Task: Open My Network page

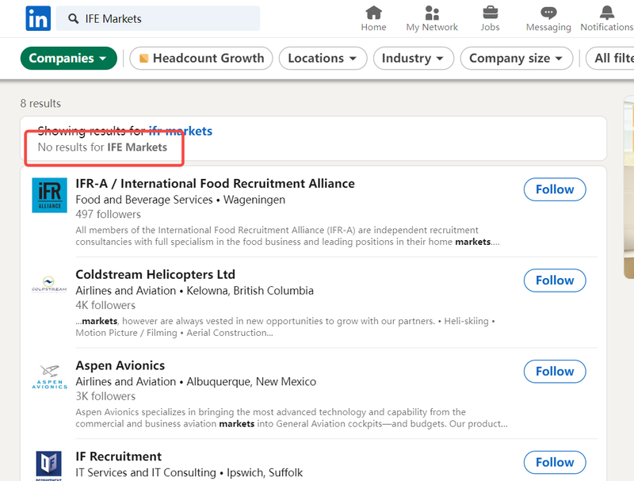Action: [432, 18]
